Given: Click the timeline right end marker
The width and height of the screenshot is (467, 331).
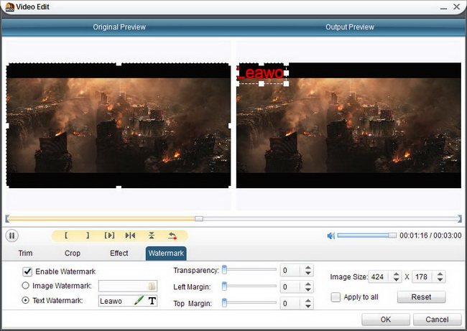Looking at the screenshot, I should click(x=460, y=219).
